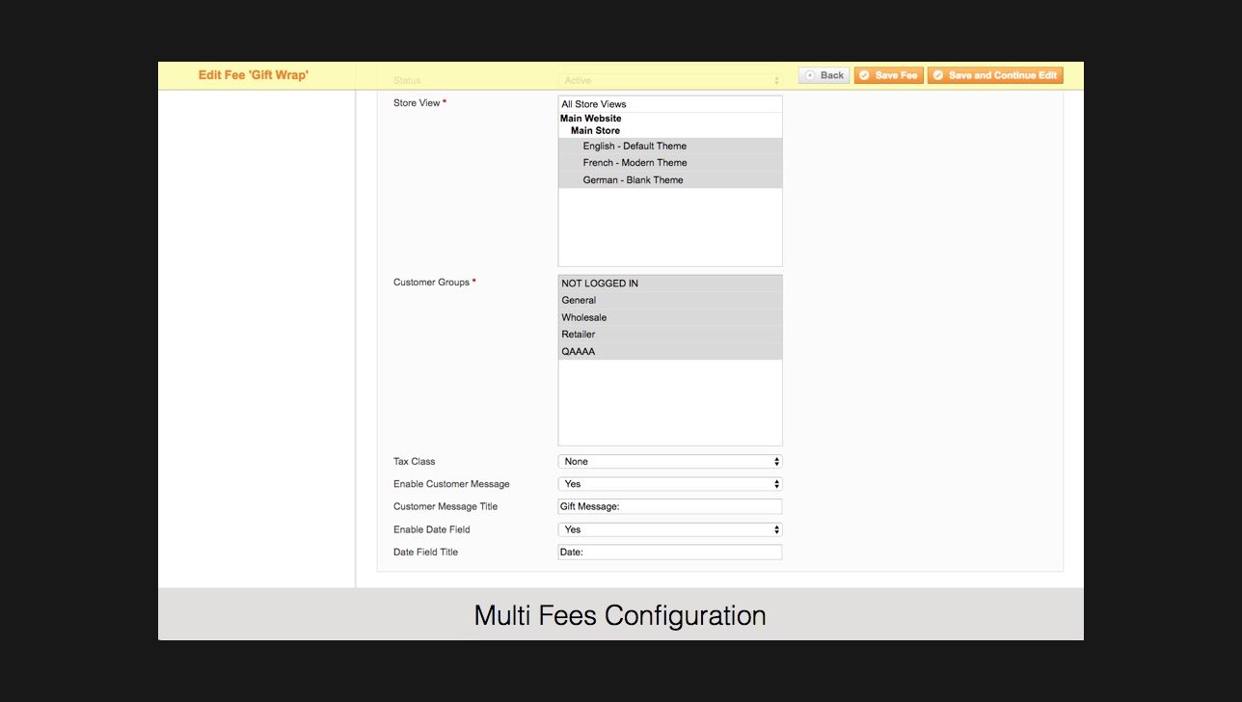
Task: Click the Back button
Action: (x=823, y=75)
